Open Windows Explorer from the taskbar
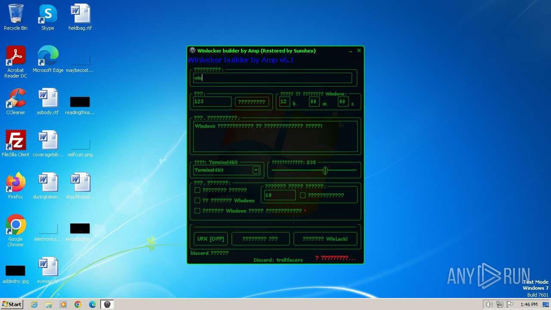This screenshot has width=551, height=310. pyautogui.click(x=49, y=304)
